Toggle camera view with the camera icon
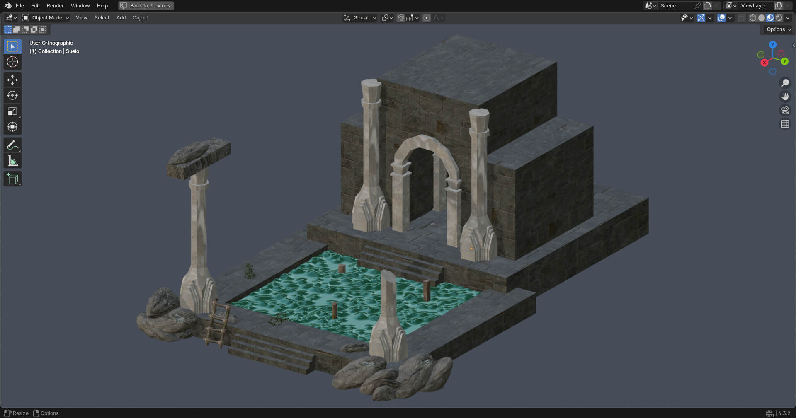 pyautogui.click(x=785, y=110)
